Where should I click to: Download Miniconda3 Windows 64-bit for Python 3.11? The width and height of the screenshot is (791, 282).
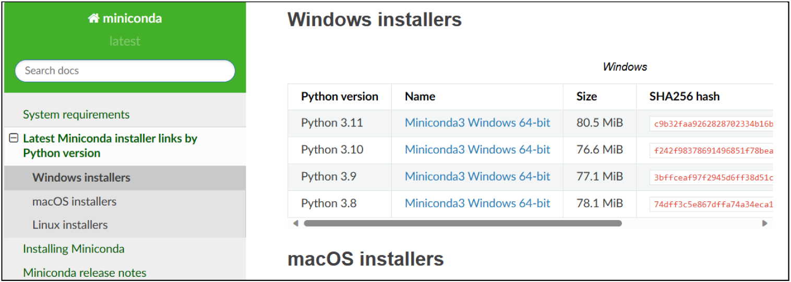point(477,123)
